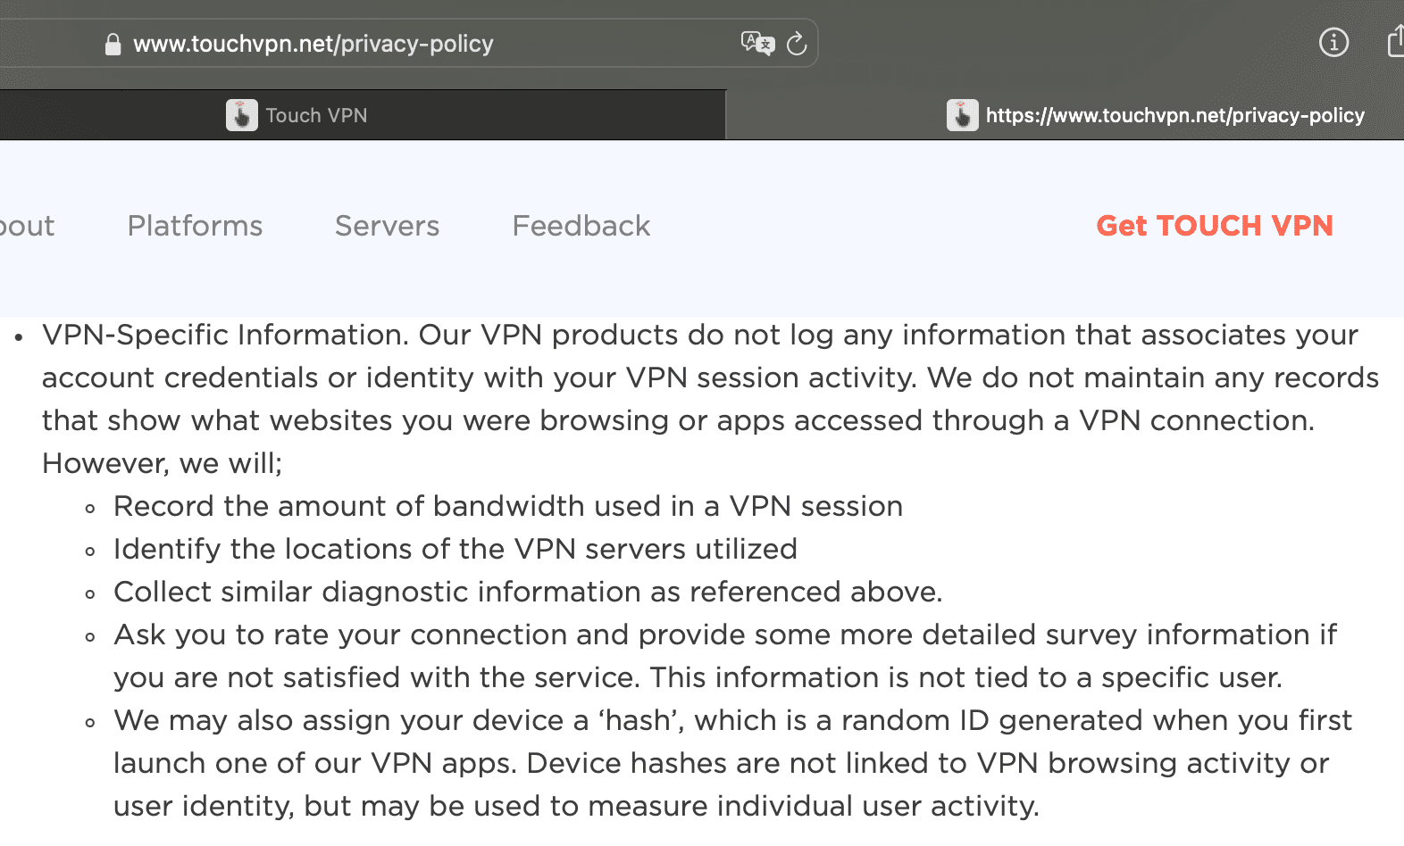This screenshot has height=846, width=1404.
Task: Open the circled info icon in the toolbar
Action: pos(1333,42)
